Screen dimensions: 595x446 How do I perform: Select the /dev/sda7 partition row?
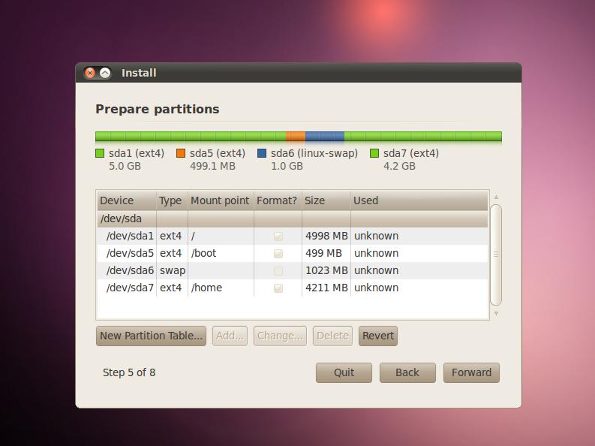pyautogui.click(x=293, y=288)
